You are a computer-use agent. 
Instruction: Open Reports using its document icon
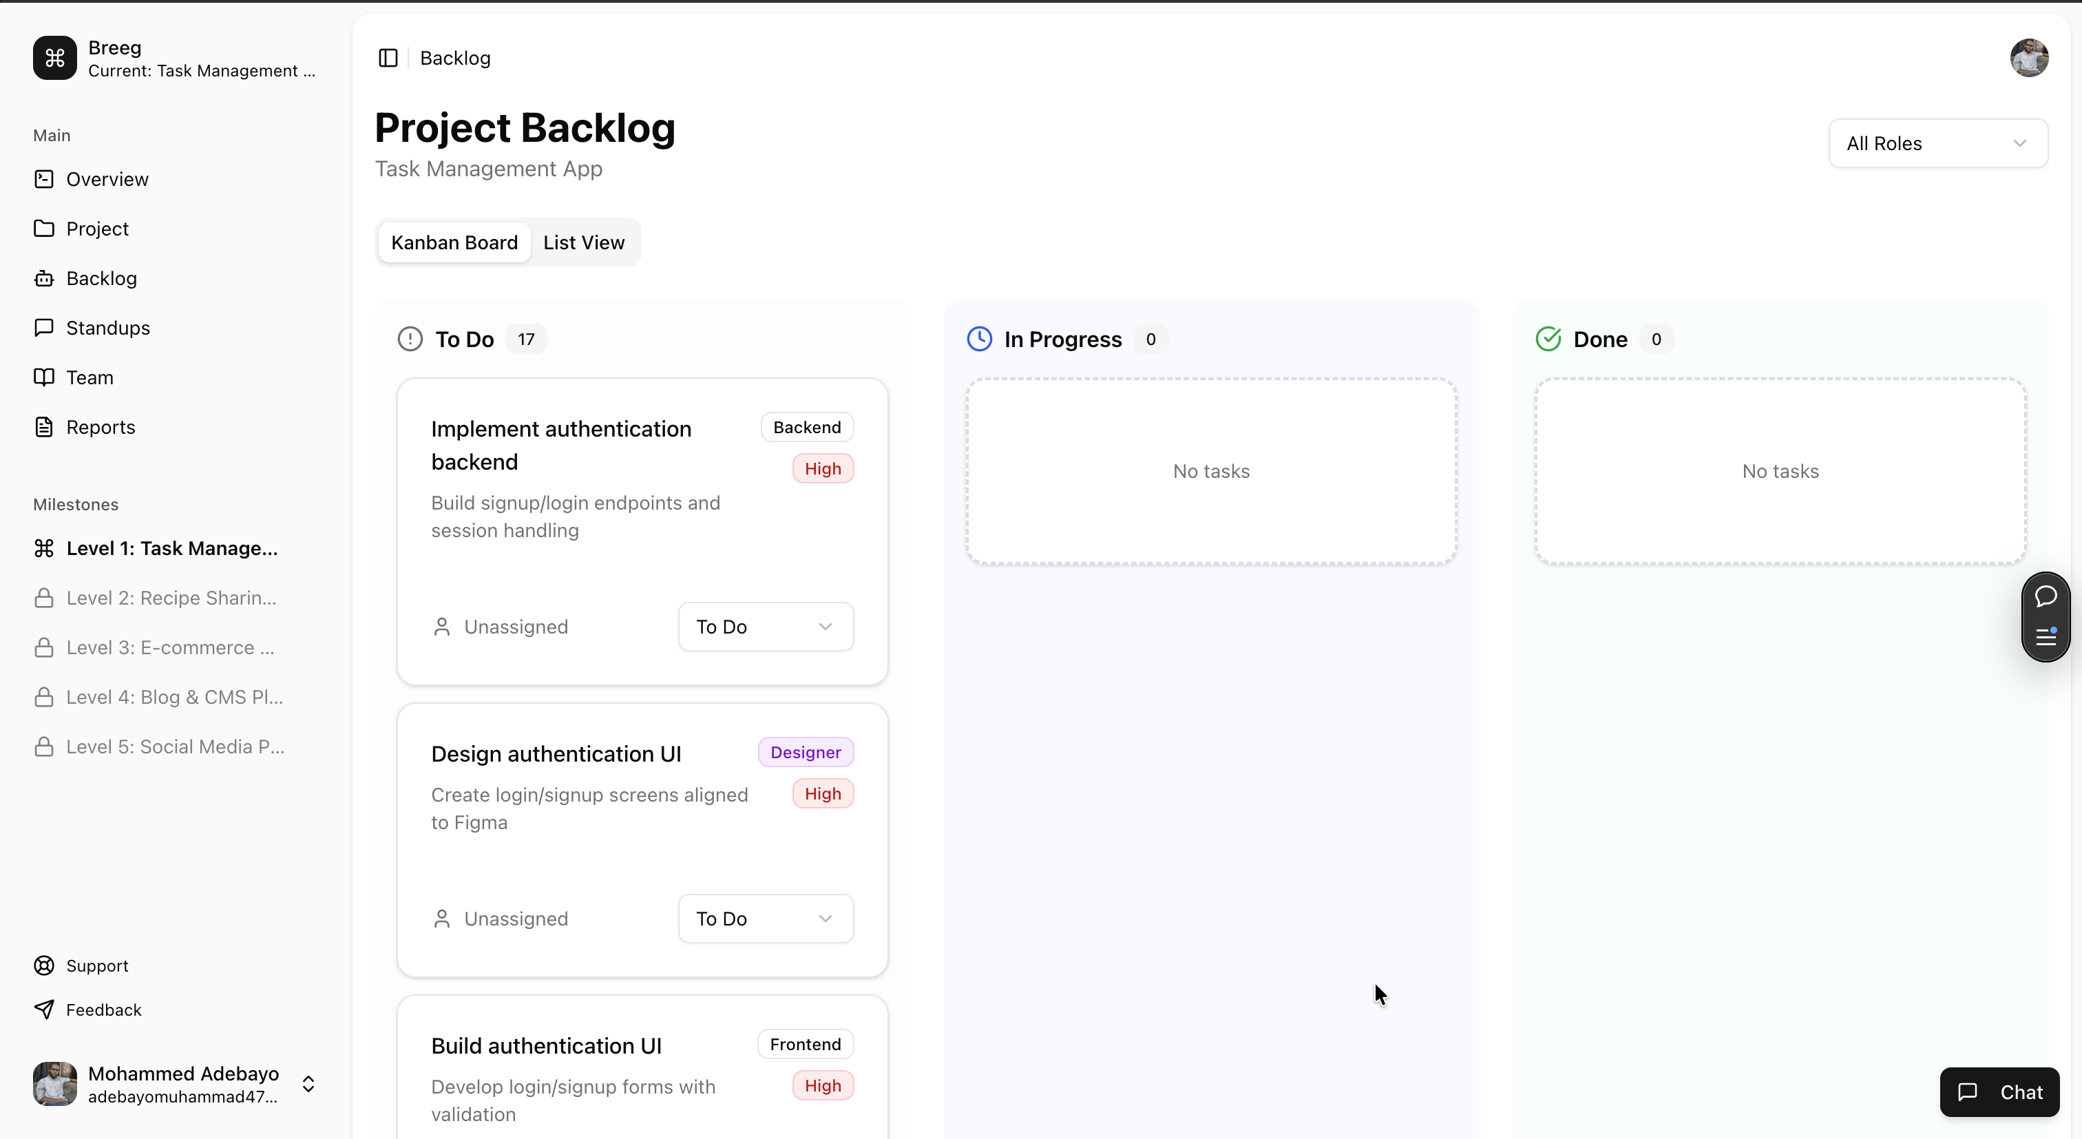click(x=45, y=426)
